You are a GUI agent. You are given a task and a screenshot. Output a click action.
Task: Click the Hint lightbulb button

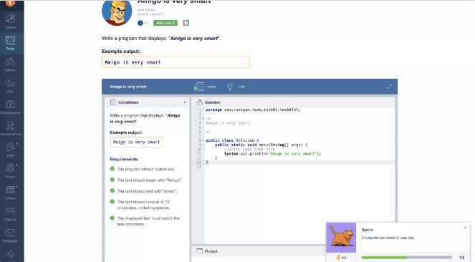tap(236, 87)
